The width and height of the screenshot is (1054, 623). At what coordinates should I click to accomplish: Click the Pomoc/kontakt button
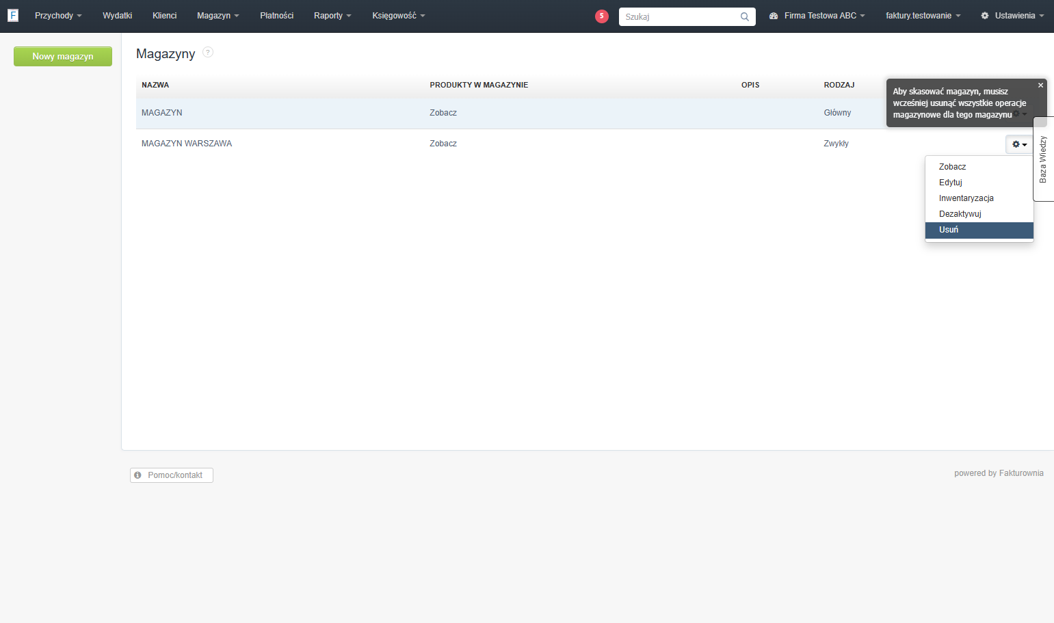tap(172, 475)
